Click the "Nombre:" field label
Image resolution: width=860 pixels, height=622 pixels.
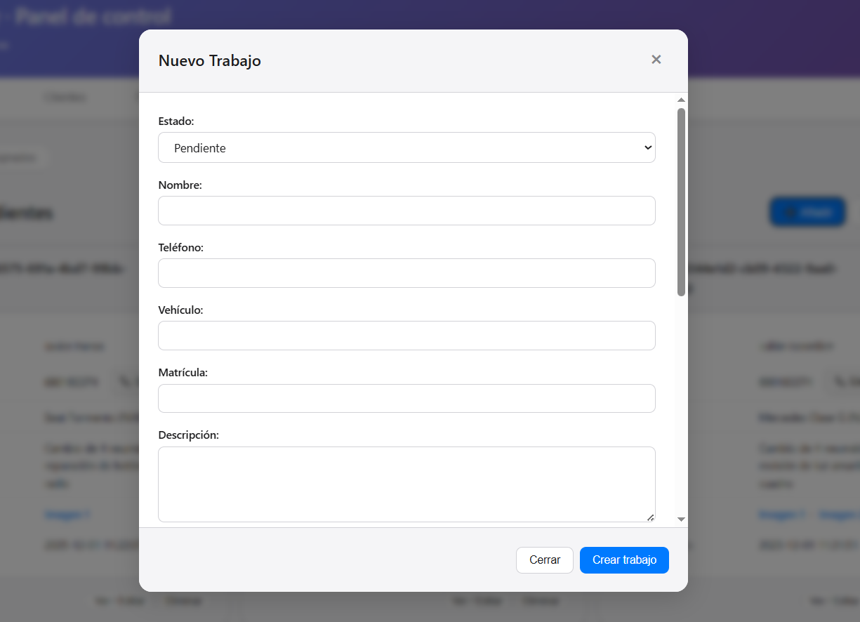pos(180,185)
